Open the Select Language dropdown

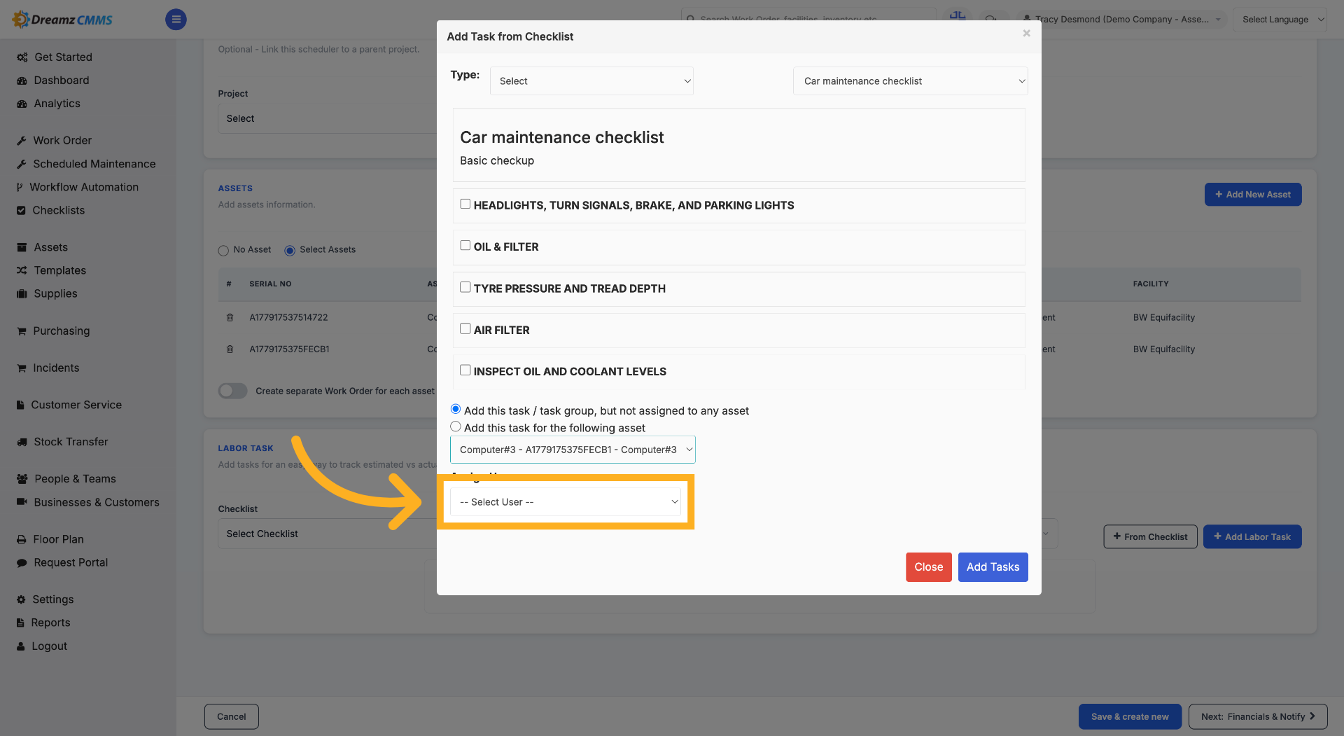(x=1280, y=20)
